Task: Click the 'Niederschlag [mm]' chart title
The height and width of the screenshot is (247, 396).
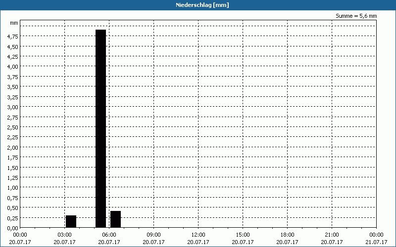Action: pos(202,5)
